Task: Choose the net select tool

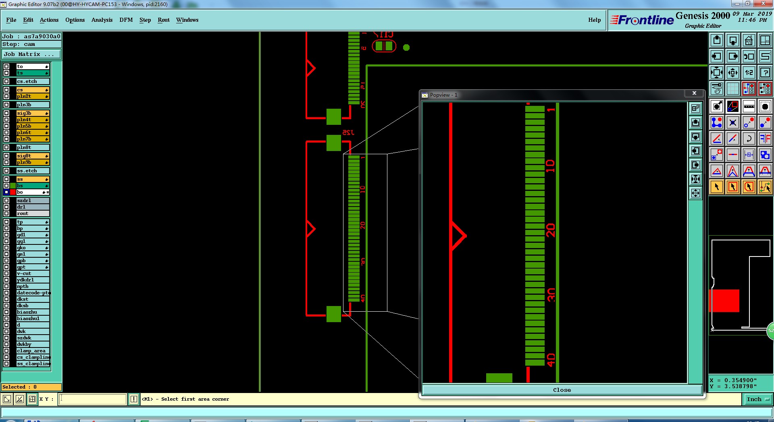Action: click(765, 187)
